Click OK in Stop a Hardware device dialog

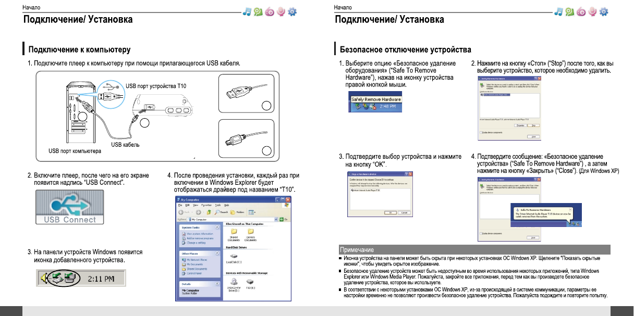point(391,212)
